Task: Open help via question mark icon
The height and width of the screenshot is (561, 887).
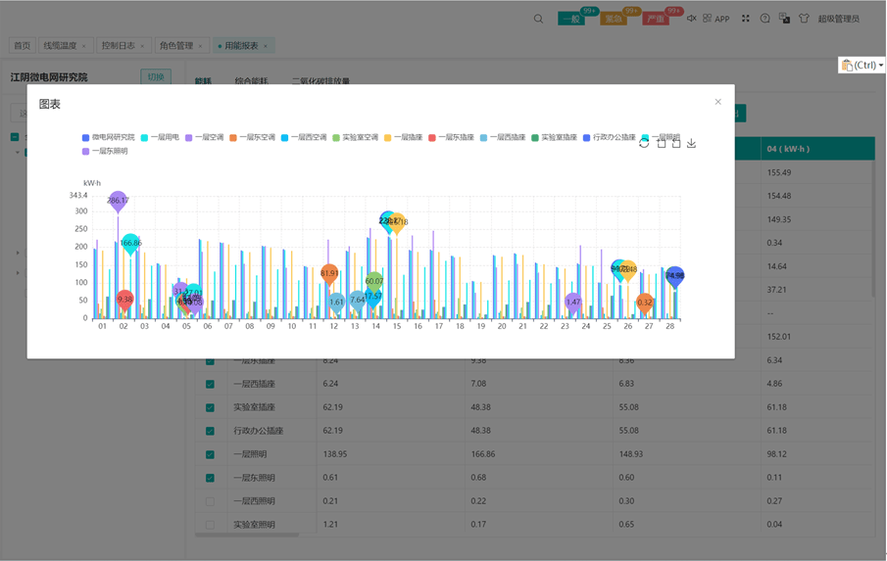Action: [765, 19]
